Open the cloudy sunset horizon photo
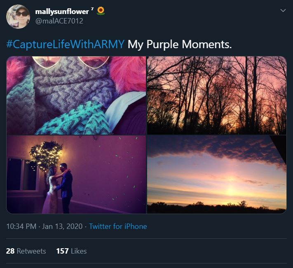The image size is (293, 268). [x=217, y=175]
